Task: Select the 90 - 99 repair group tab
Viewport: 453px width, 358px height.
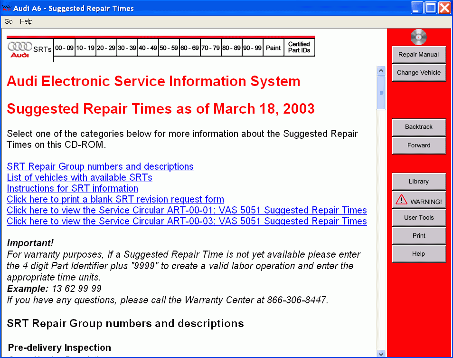Action: 252,48
